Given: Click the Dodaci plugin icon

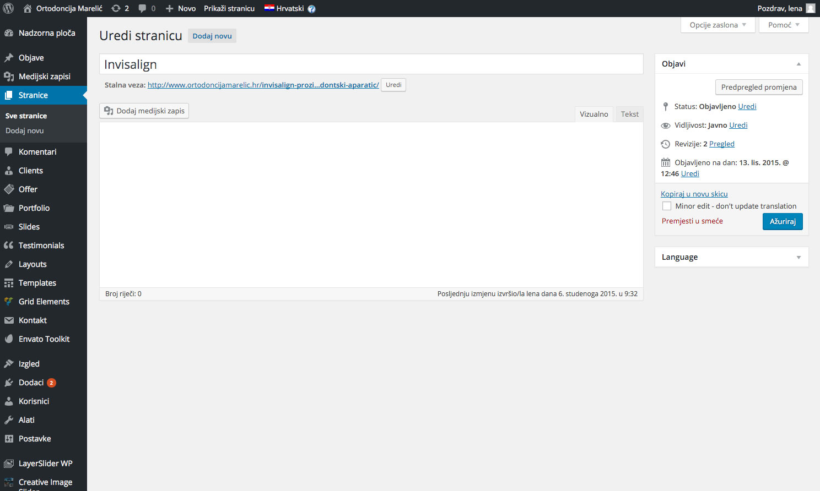Looking at the screenshot, I should tap(9, 383).
